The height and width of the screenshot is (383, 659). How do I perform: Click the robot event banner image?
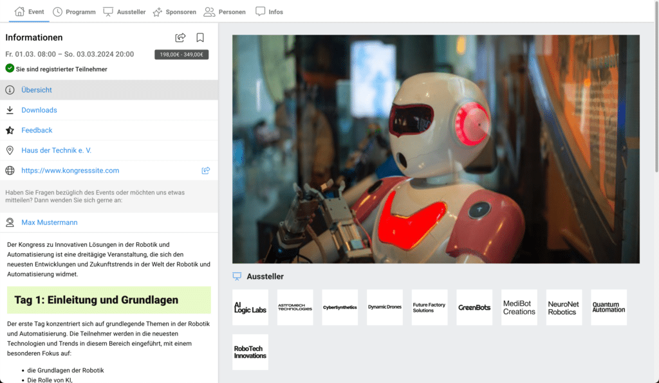pos(436,149)
